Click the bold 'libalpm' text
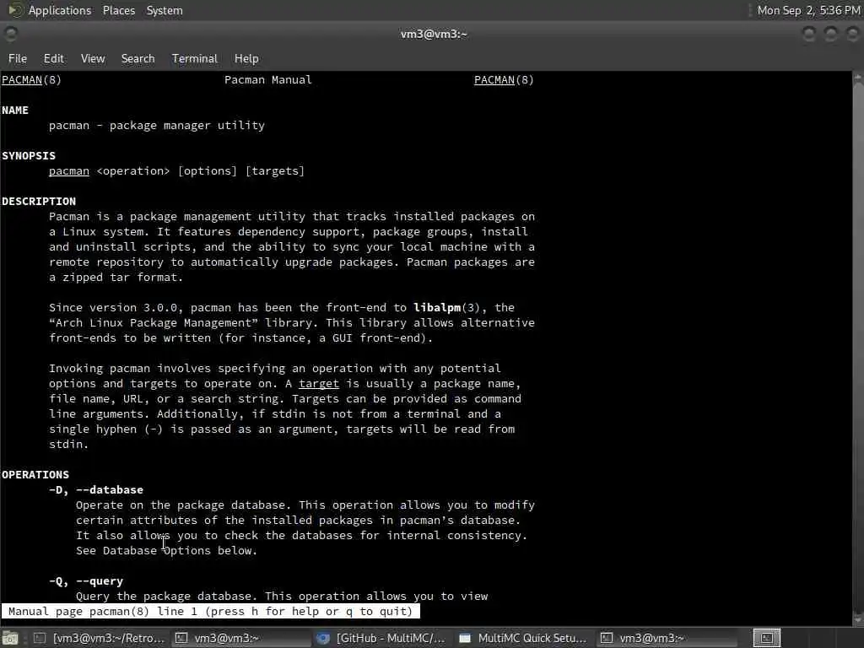The height and width of the screenshot is (648, 864). tap(437, 307)
